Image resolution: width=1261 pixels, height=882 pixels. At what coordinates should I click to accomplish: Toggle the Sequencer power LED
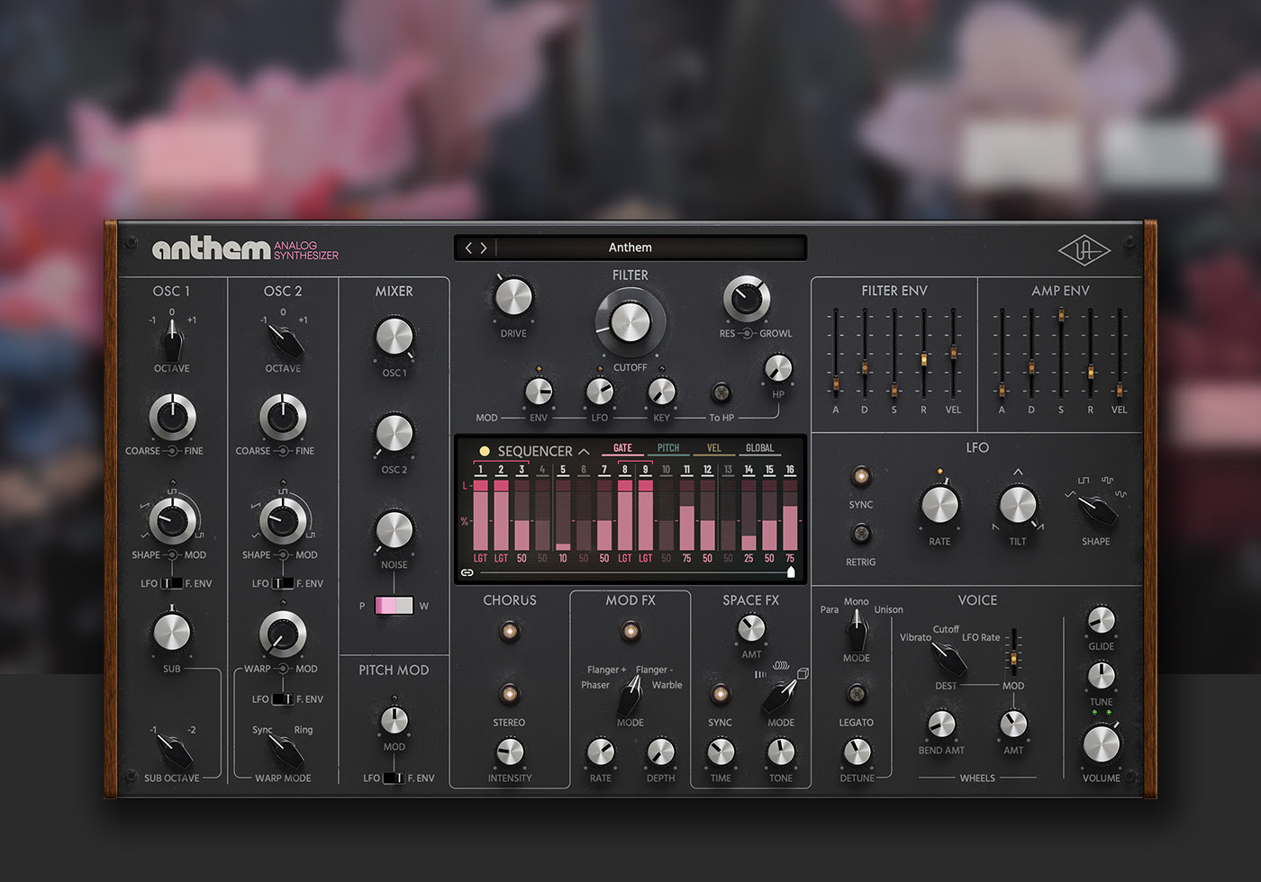pyautogui.click(x=485, y=451)
